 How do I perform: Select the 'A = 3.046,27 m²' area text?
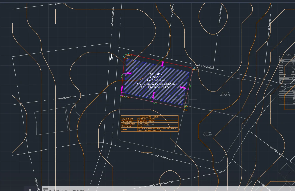coord(156,80)
